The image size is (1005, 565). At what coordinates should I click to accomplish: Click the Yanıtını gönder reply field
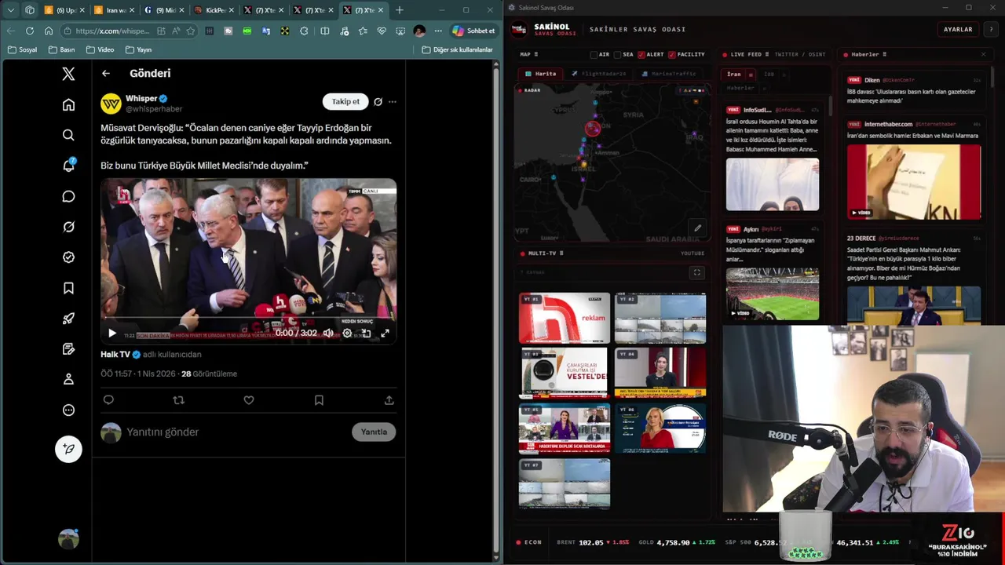pos(236,432)
